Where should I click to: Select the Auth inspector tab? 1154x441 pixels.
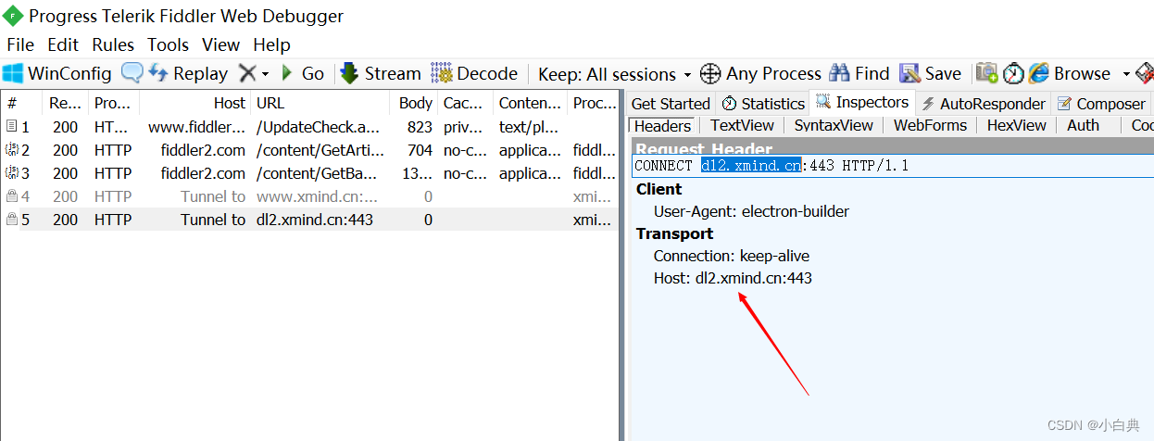[1083, 125]
